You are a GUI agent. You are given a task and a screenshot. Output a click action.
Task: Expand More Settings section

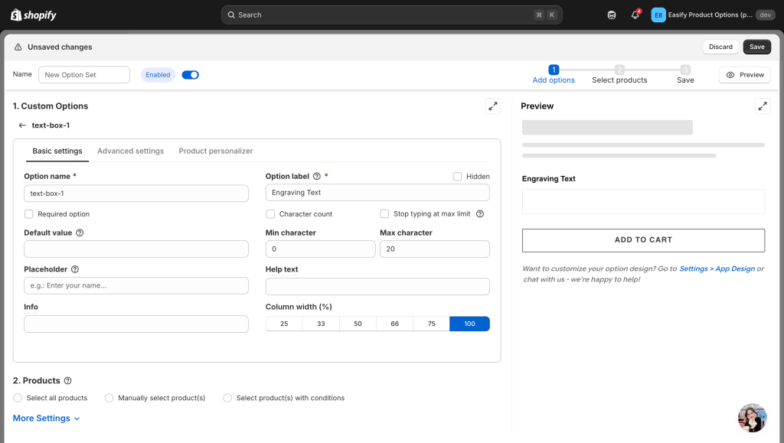coord(47,419)
